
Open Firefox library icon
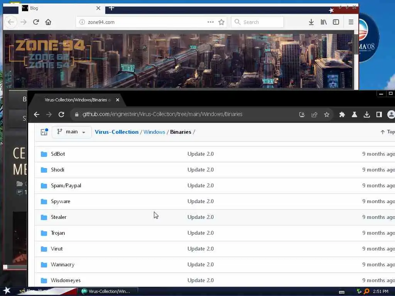(x=324, y=22)
